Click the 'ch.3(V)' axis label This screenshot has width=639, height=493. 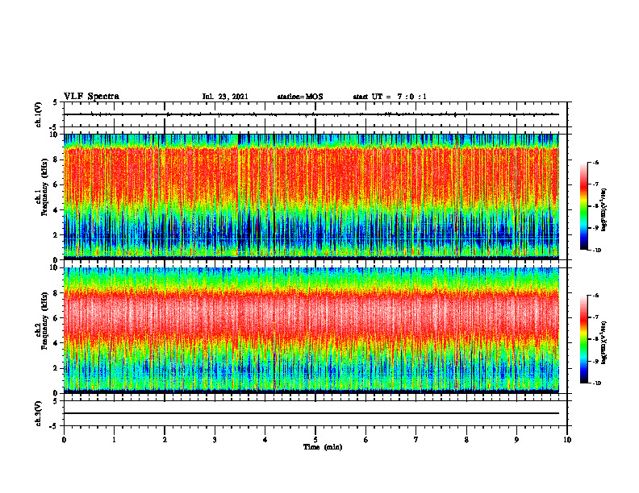point(39,413)
